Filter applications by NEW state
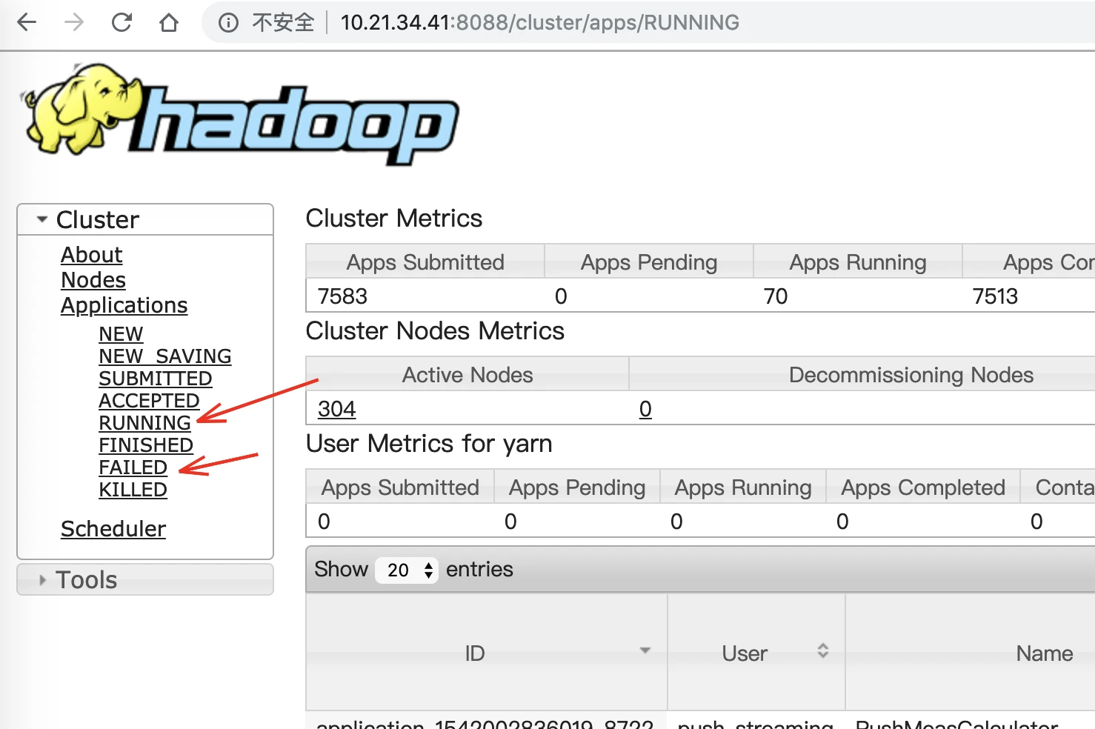The width and height of the screenshot is (1095, 729). tap(121, 334)
